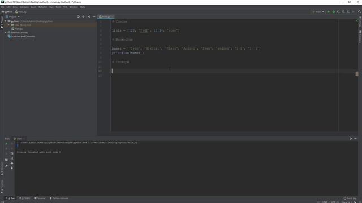The height and width of the screenshot is (203, 362).
Task: Open the File menu
Action: [2, 7]
